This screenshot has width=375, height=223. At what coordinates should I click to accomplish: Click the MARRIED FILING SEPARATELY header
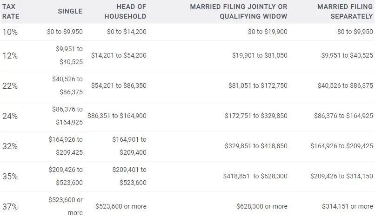(x=345, y=12)
